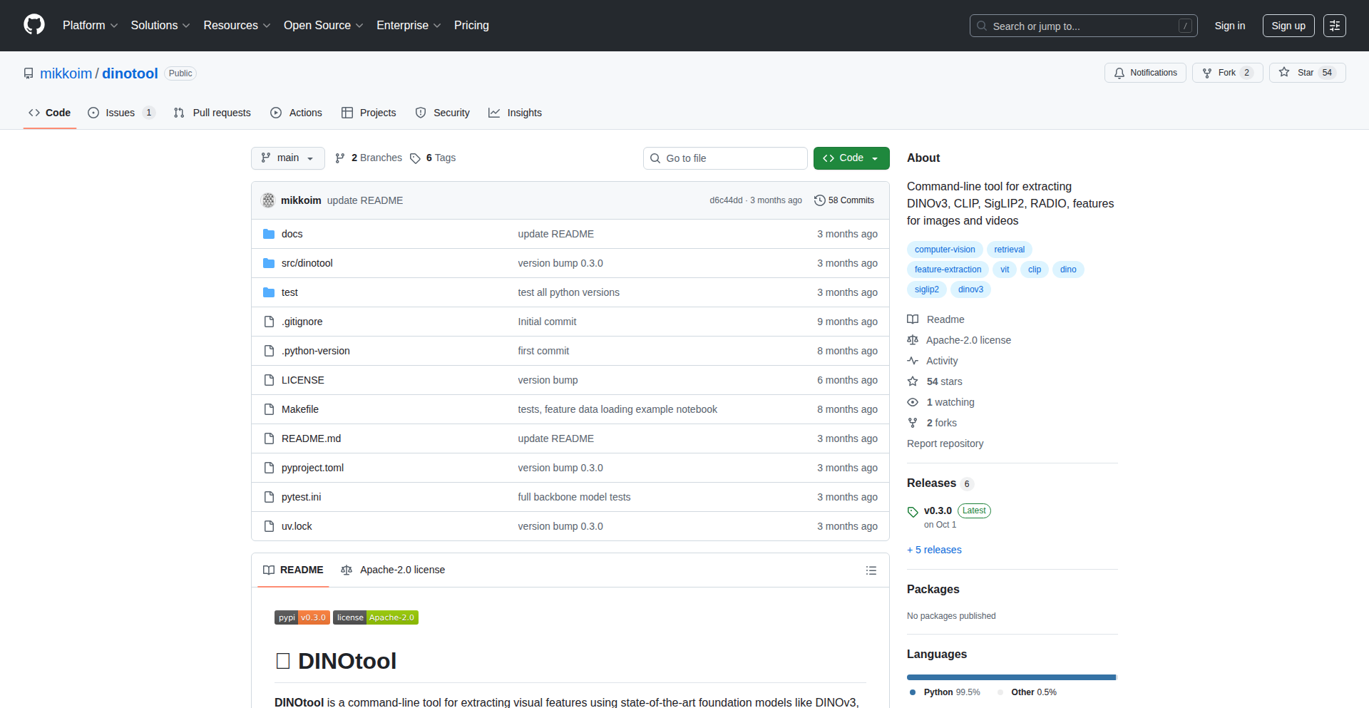Open the command palette settings icon
This screenshot has height=708, width=1369.
tap(1335, 26)
